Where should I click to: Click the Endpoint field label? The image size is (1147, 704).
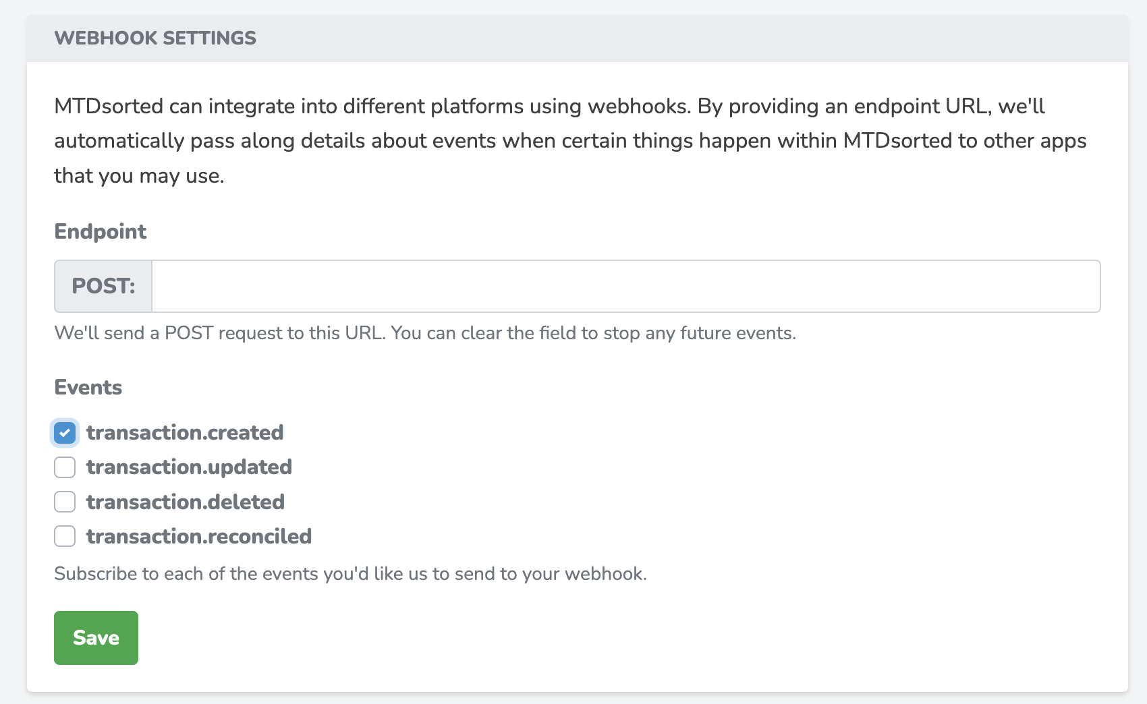click(100, 231)
